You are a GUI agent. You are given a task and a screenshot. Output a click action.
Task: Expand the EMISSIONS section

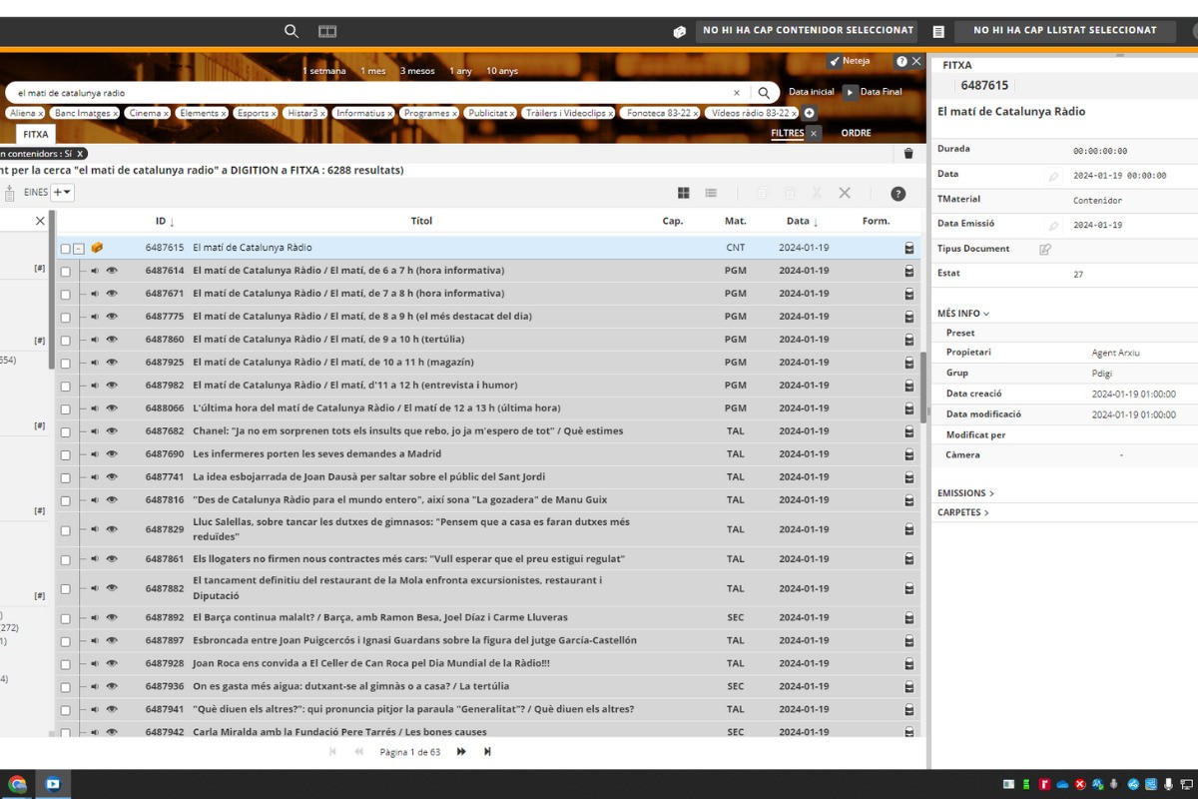(x=965, y=493)
